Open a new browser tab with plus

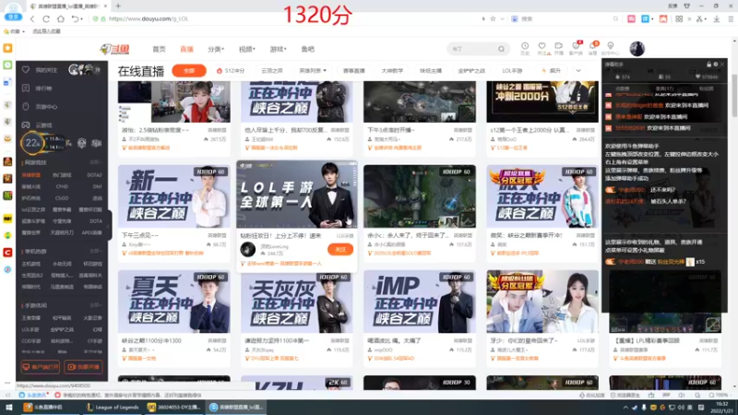point(118,6)
